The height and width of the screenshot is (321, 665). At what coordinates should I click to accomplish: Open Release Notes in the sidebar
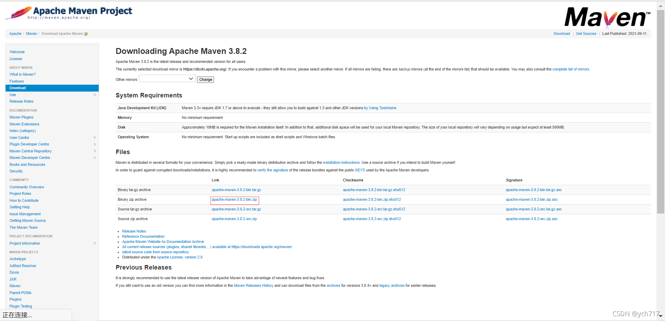click(x=21, y=101)
